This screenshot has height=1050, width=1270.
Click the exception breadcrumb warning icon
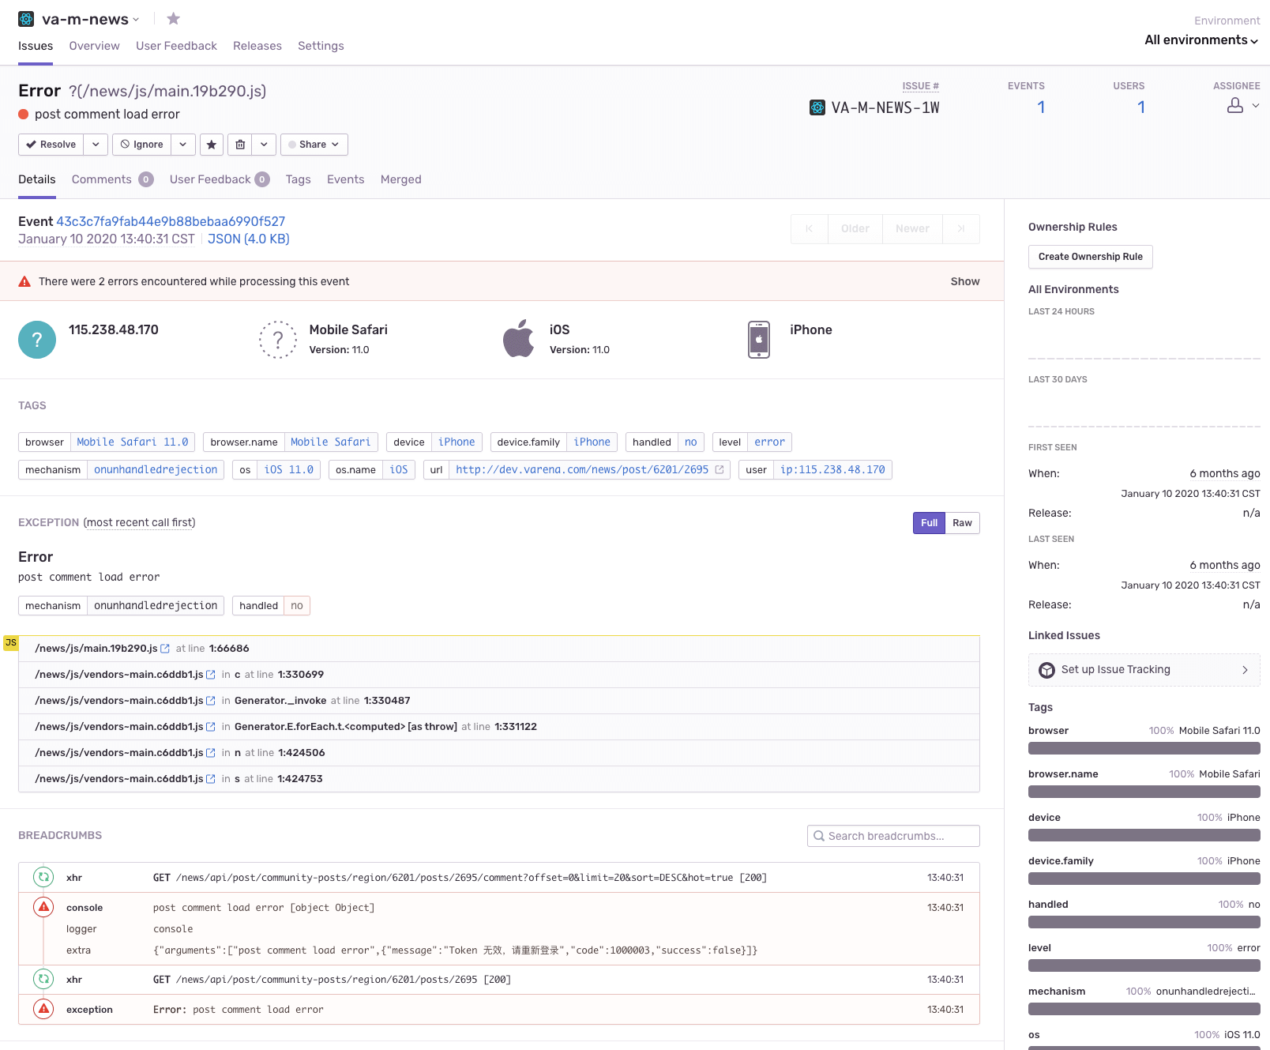[43, 1009]
